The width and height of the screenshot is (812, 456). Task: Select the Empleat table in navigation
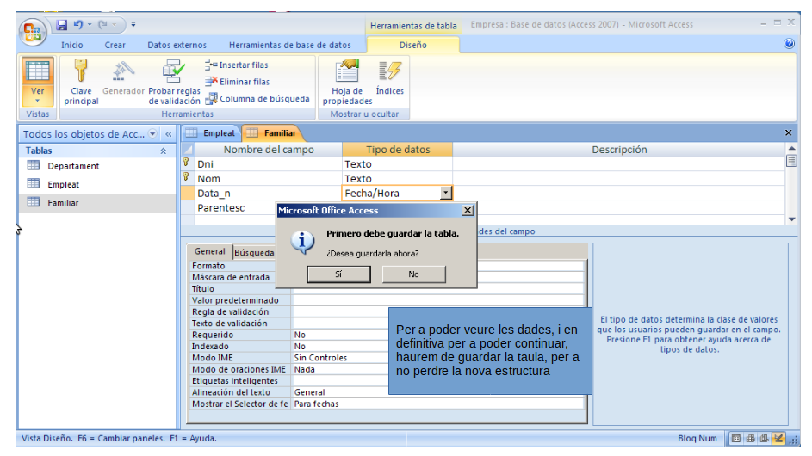click(x=63, y=184)
